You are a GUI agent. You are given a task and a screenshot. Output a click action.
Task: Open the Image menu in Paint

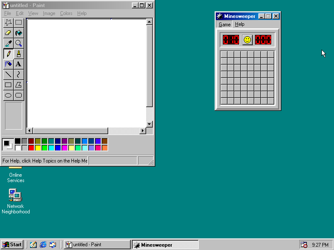49,13
